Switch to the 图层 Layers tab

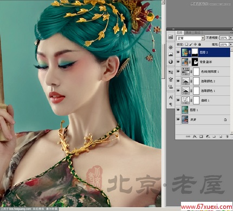(179, 32)
